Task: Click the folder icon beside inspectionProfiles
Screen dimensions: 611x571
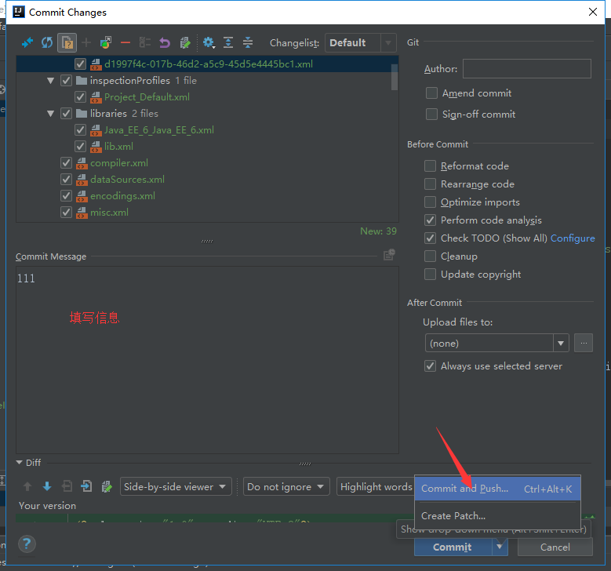Action: pos(82,81)
